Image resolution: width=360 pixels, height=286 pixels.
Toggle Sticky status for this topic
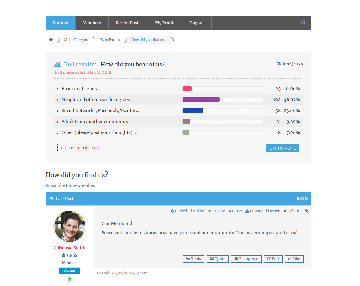tap(197, 211)
